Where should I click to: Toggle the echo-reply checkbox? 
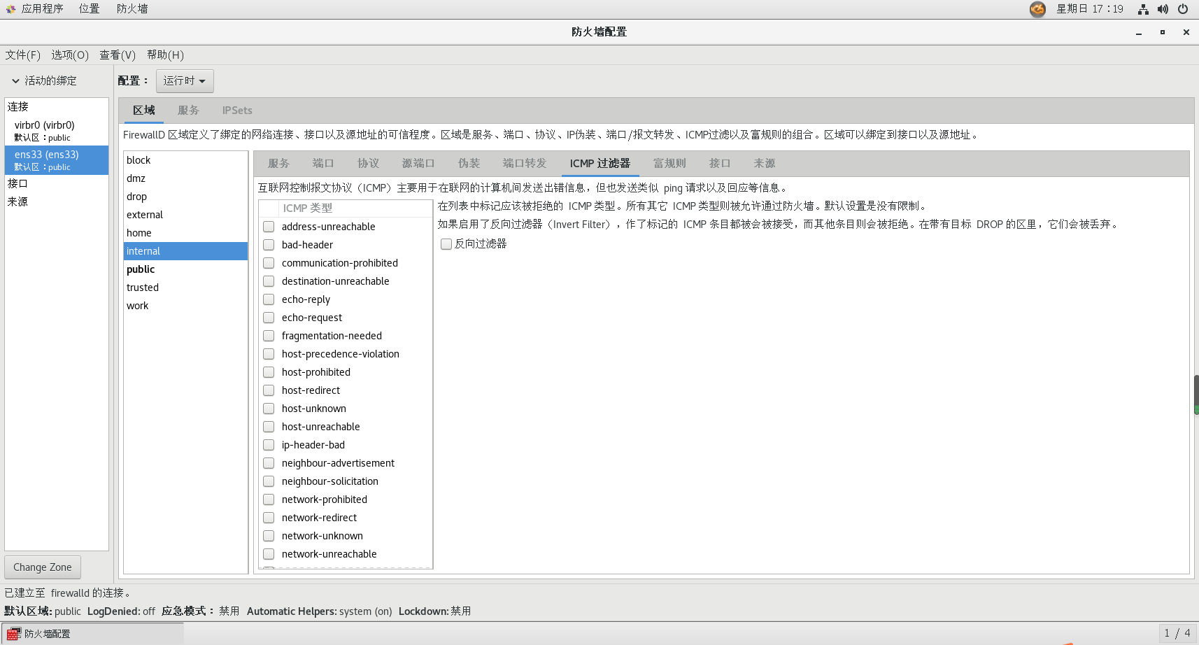269,299
